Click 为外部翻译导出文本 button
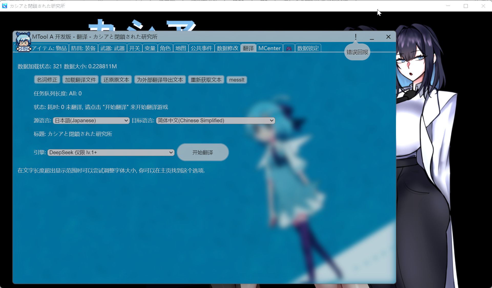Viewport: 492px width, 288px height. [160, 80]
